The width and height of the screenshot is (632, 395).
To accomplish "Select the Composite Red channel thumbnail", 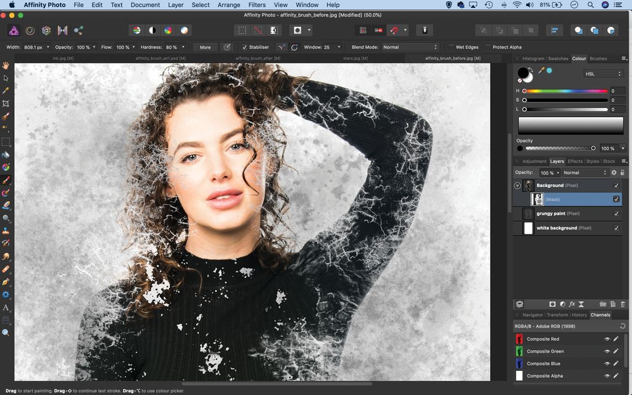I will coord(519,338).
